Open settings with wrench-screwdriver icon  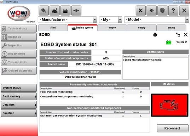point(140,11)
